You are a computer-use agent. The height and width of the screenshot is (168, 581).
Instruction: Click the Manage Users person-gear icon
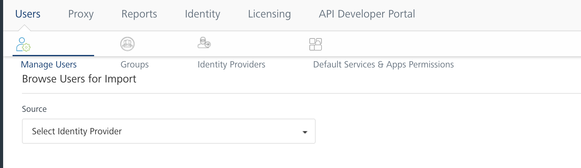pyautogui.click(x=23, y=44)
